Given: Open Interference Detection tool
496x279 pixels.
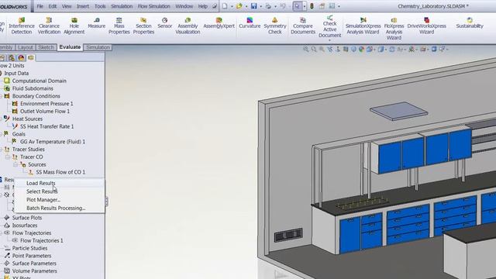Looking at the screenshot, I should click(x=22, y=26).
